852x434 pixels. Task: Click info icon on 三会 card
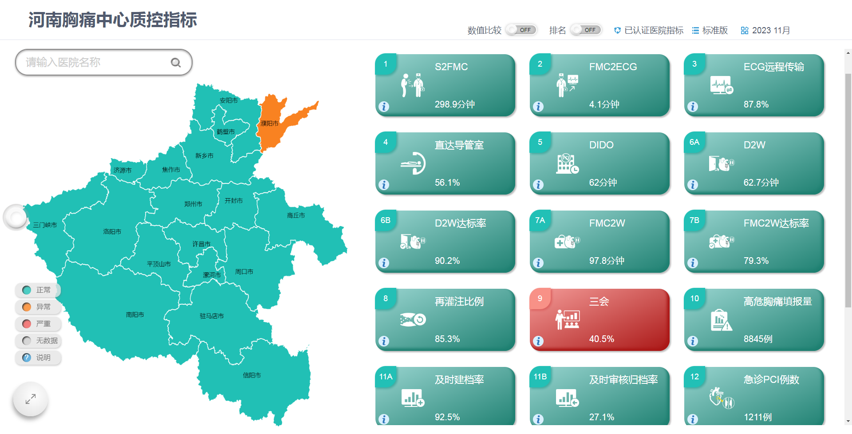pyautogui.click(x=538, y=341)
